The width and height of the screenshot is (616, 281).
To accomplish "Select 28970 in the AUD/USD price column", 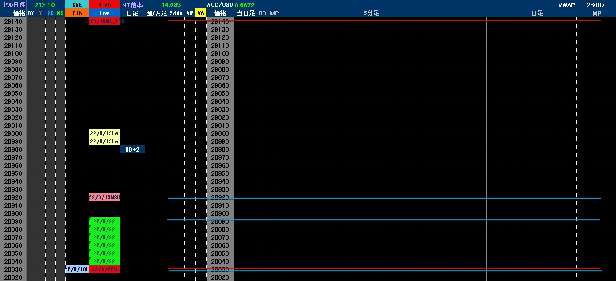I will (220, 157).
